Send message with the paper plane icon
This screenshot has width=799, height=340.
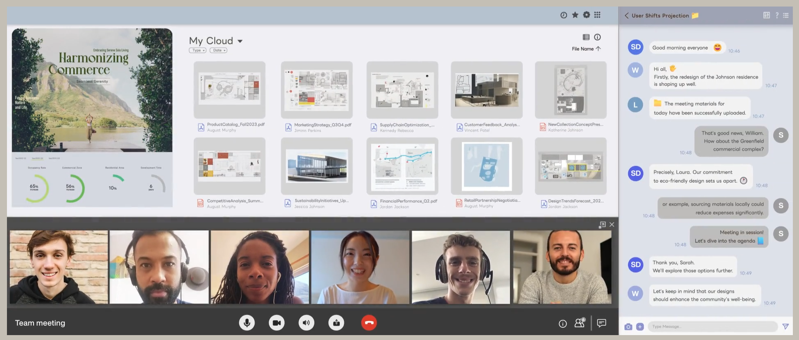pos(785,326)
